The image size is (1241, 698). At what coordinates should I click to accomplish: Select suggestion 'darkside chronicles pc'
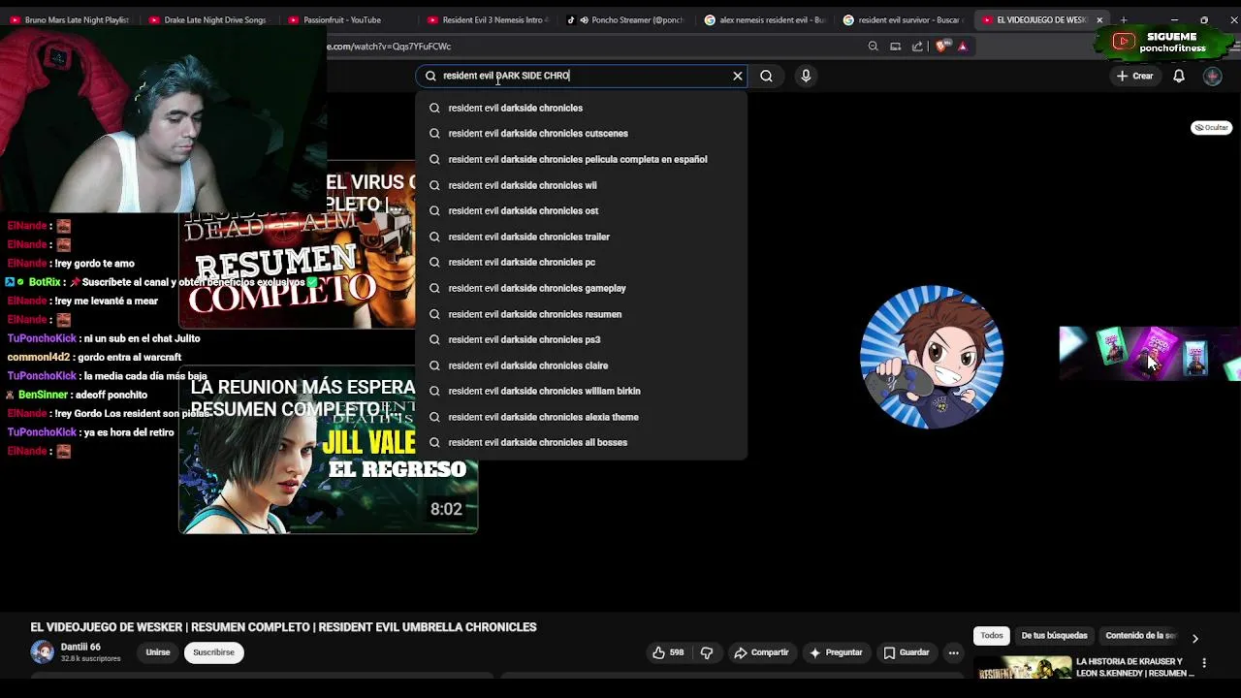[x=582, y=262]
